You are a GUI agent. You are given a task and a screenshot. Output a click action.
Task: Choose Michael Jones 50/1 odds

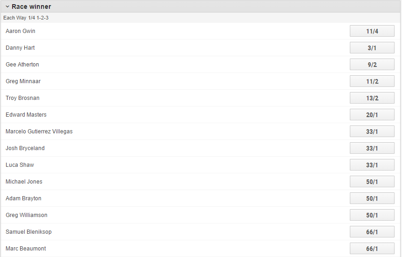tap(372, 182)
